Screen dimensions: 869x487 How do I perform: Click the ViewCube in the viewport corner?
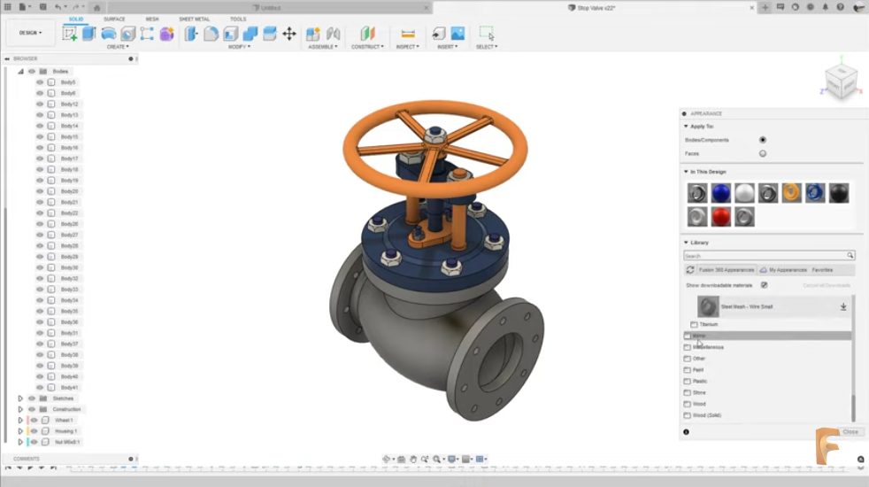click(841, 81)
